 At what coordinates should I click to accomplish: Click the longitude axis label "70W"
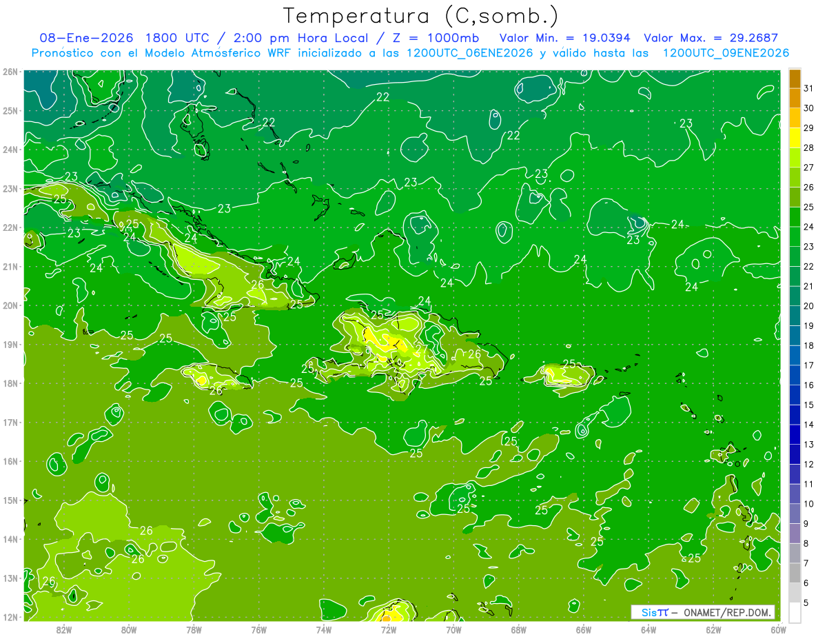pos(453,629)
